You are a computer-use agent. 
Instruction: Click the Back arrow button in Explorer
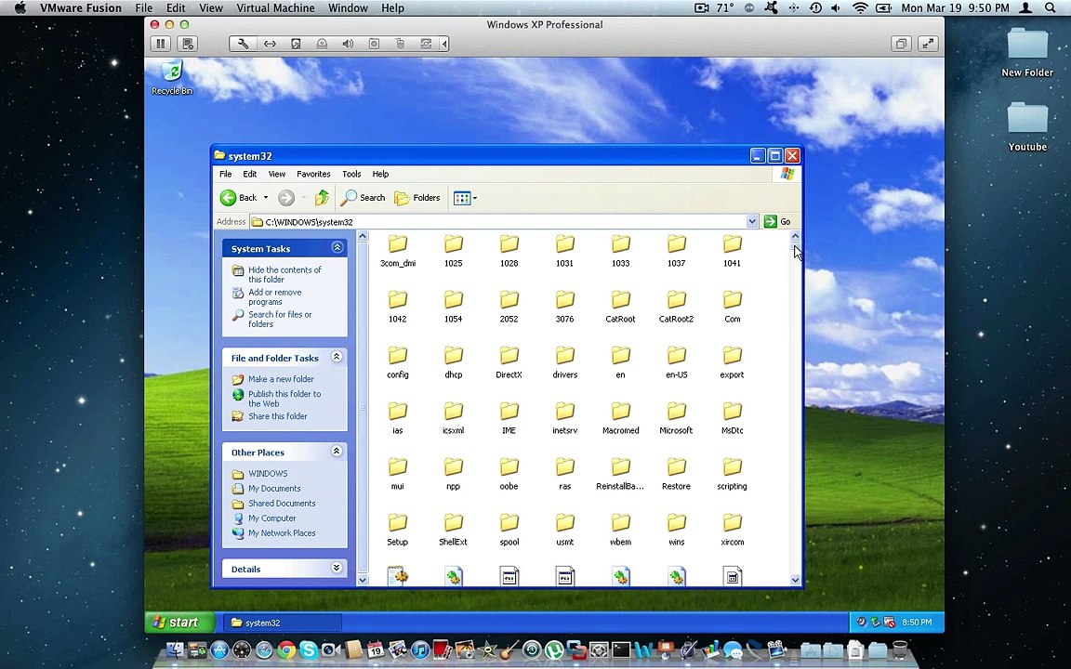point(238,198)
